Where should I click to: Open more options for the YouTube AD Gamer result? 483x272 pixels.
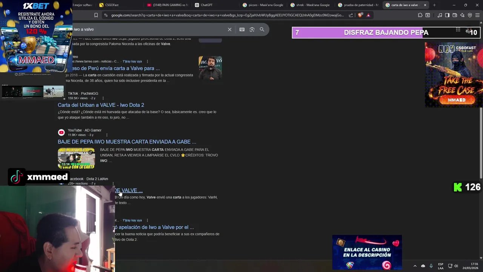pos(107,135)
